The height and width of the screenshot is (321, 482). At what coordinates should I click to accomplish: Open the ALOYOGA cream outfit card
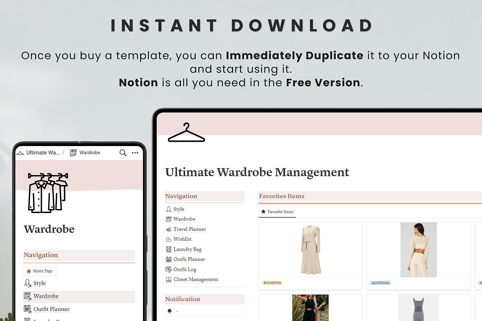tap(419, 256)
